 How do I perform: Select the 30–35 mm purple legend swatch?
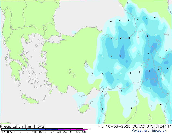pos(61,129)
